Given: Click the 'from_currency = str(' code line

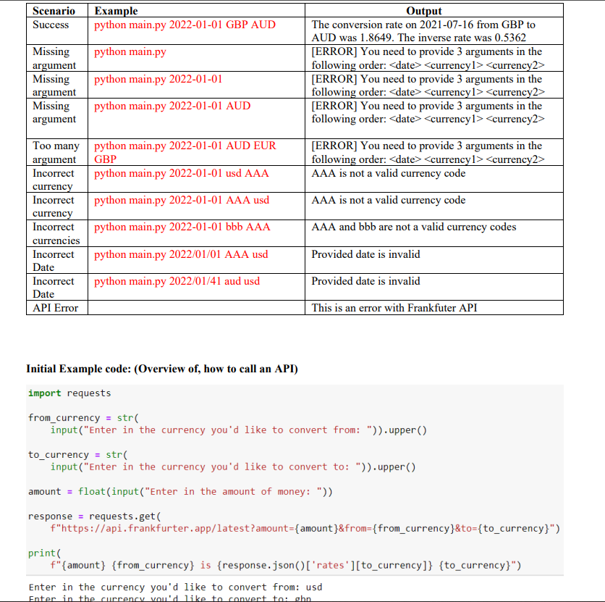Looking at the screenshot, I should [83, 418].
